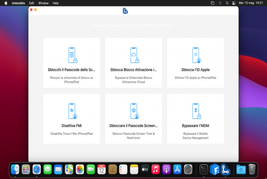Click 'Bypassare il Mobile Device Management' text
This screenshot has width=267, height=179.
click(195, 136)
